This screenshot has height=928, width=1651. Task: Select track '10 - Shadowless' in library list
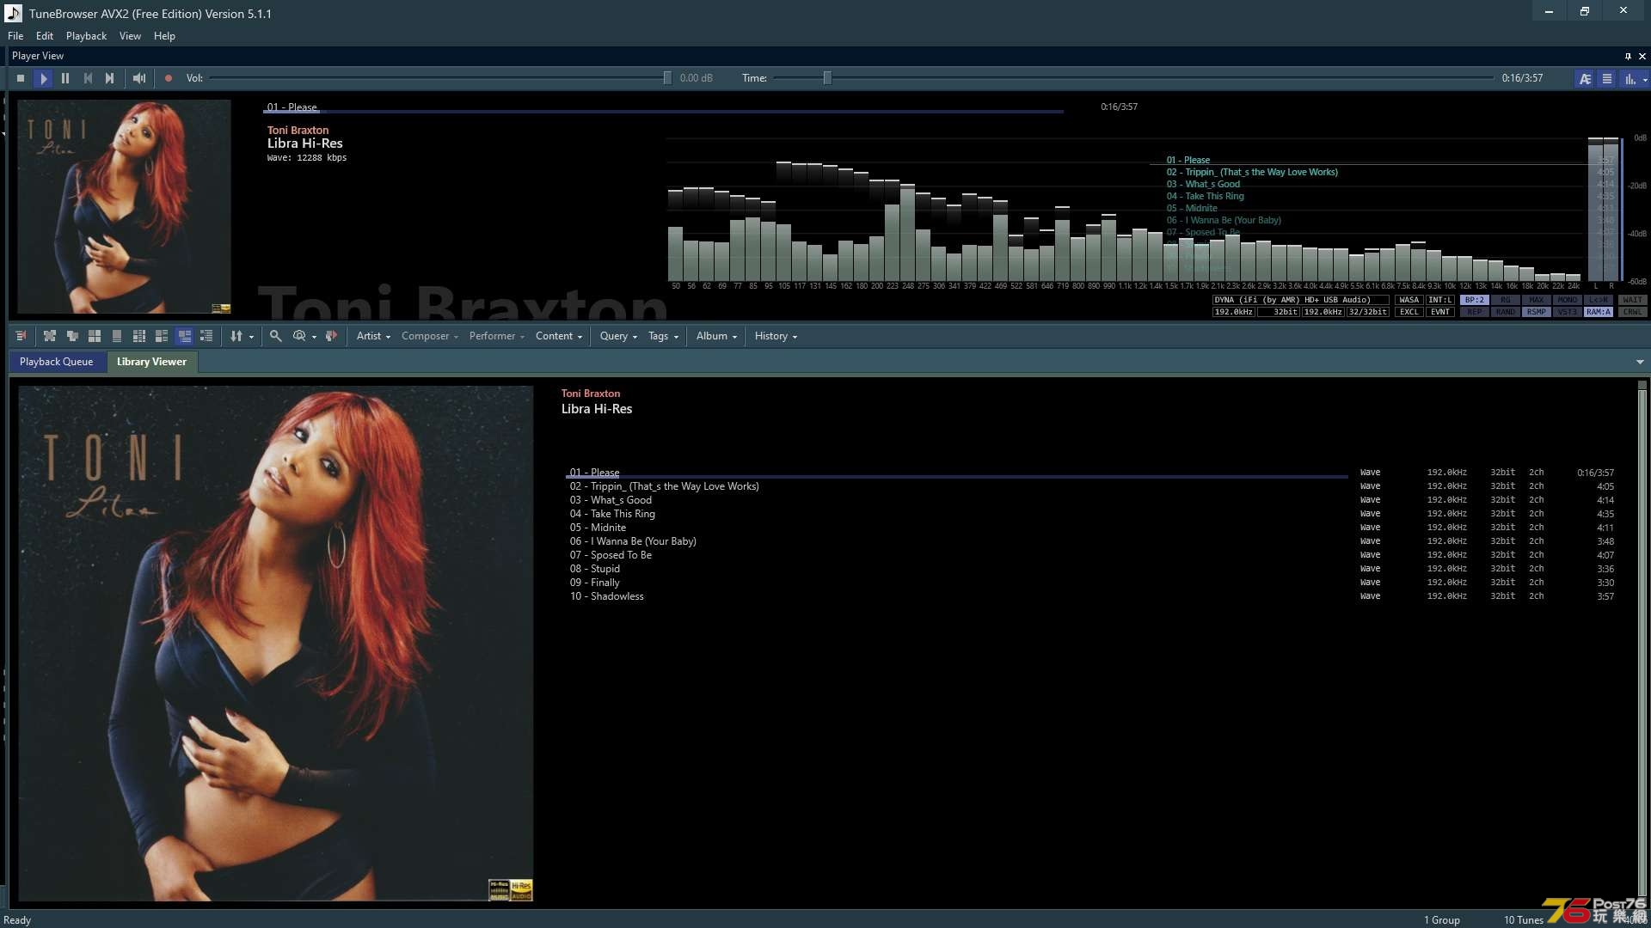click(1092, 596)
